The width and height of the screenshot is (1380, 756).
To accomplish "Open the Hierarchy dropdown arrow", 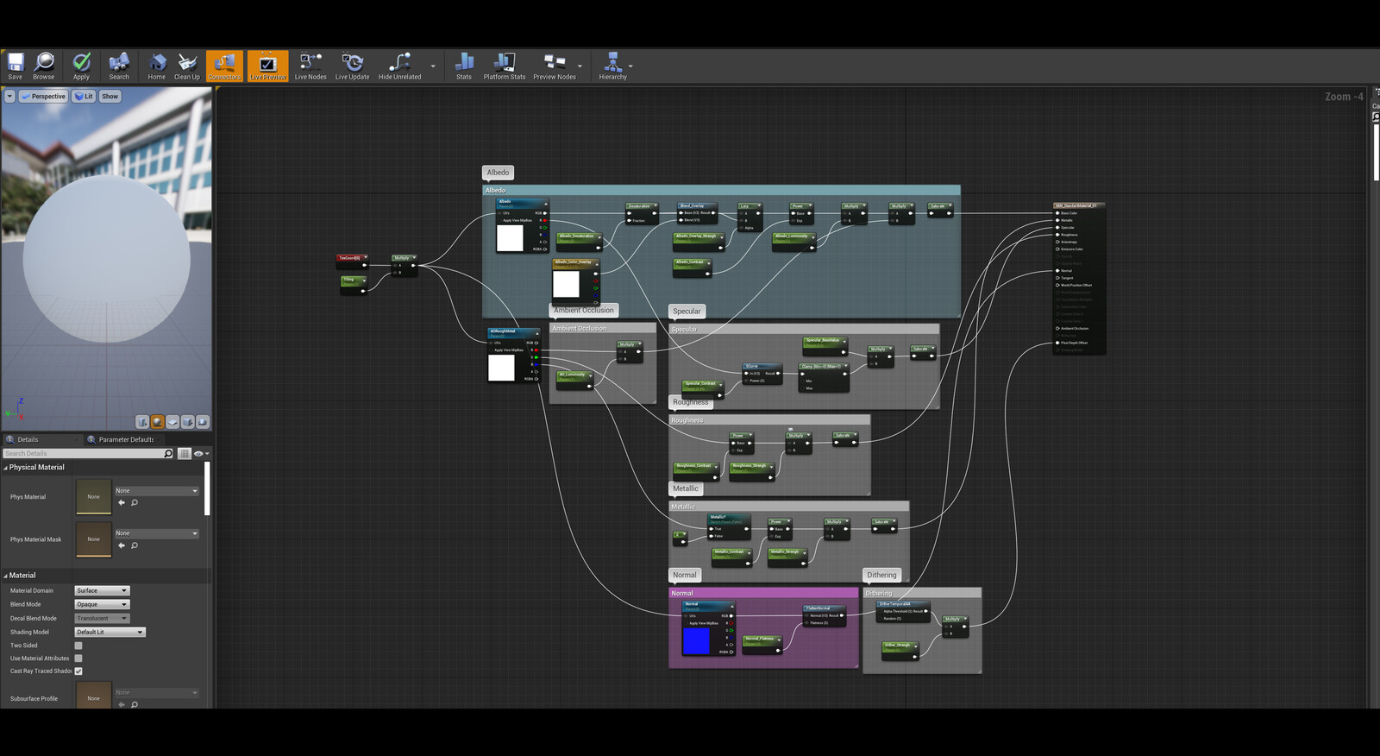I will click(x=630, y=66).
